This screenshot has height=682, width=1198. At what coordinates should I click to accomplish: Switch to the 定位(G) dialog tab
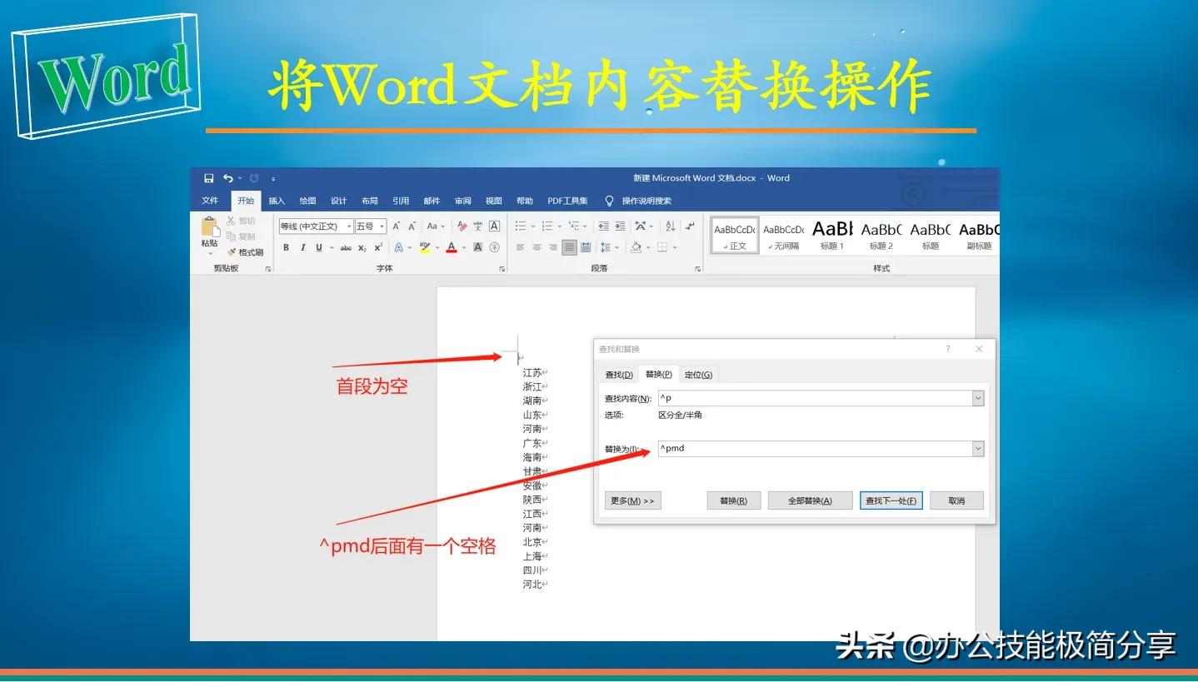click(698, 375)
